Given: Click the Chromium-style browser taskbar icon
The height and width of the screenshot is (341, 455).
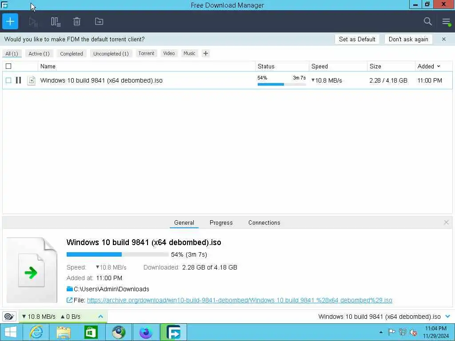Looking at the screenshot, I should click(x=118, y=332).
